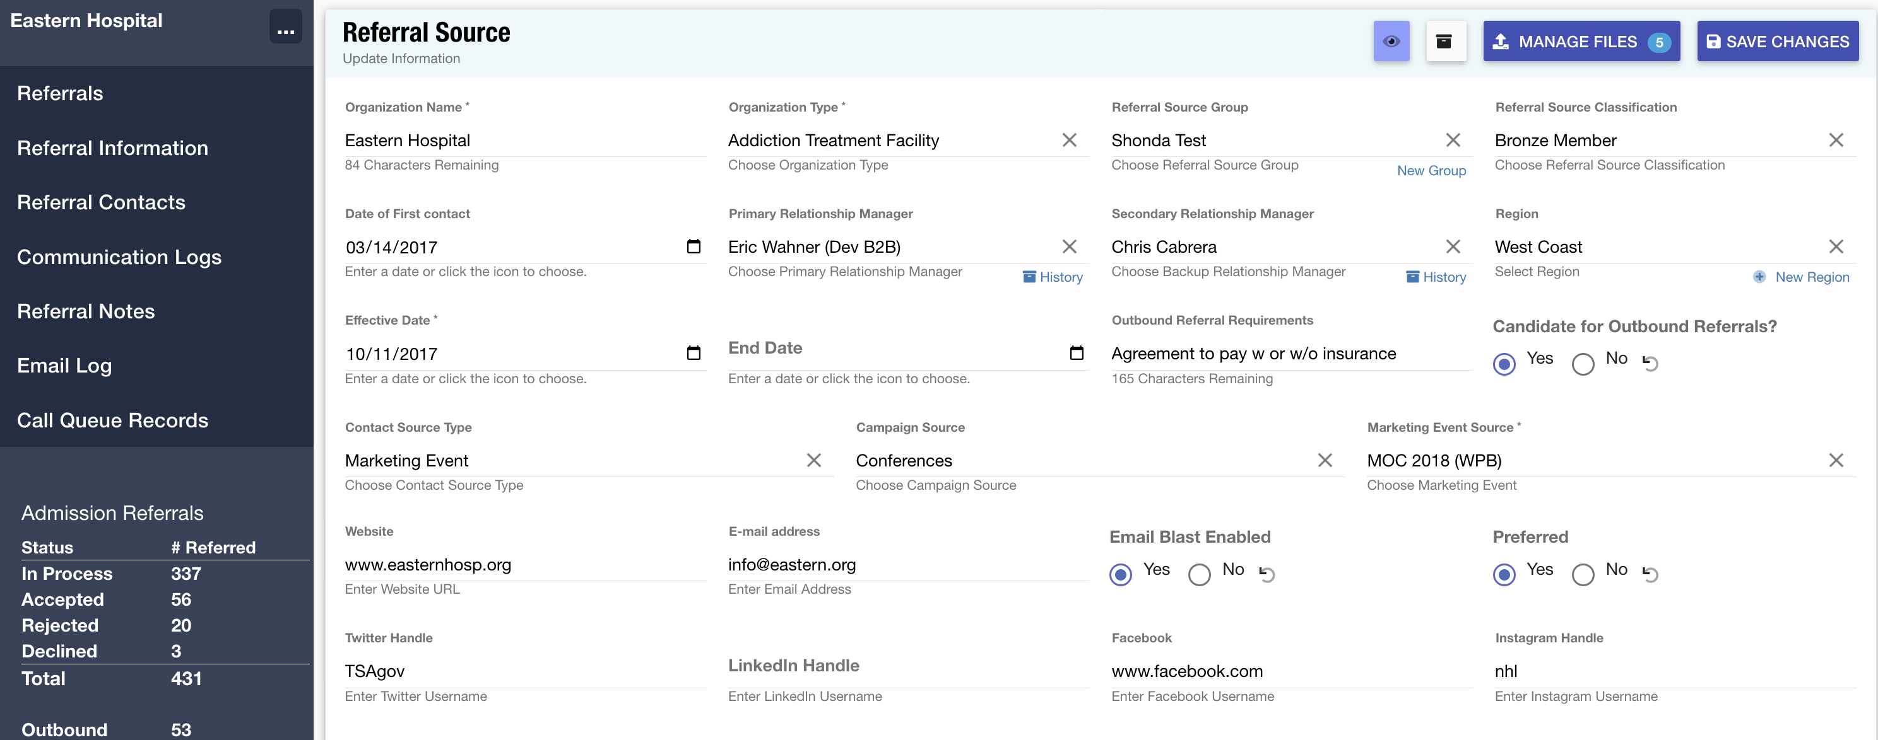This screenshot has width=1878, height=740.
Task: View History for Primary Relationship Manager
Action: pos(1053,277)
